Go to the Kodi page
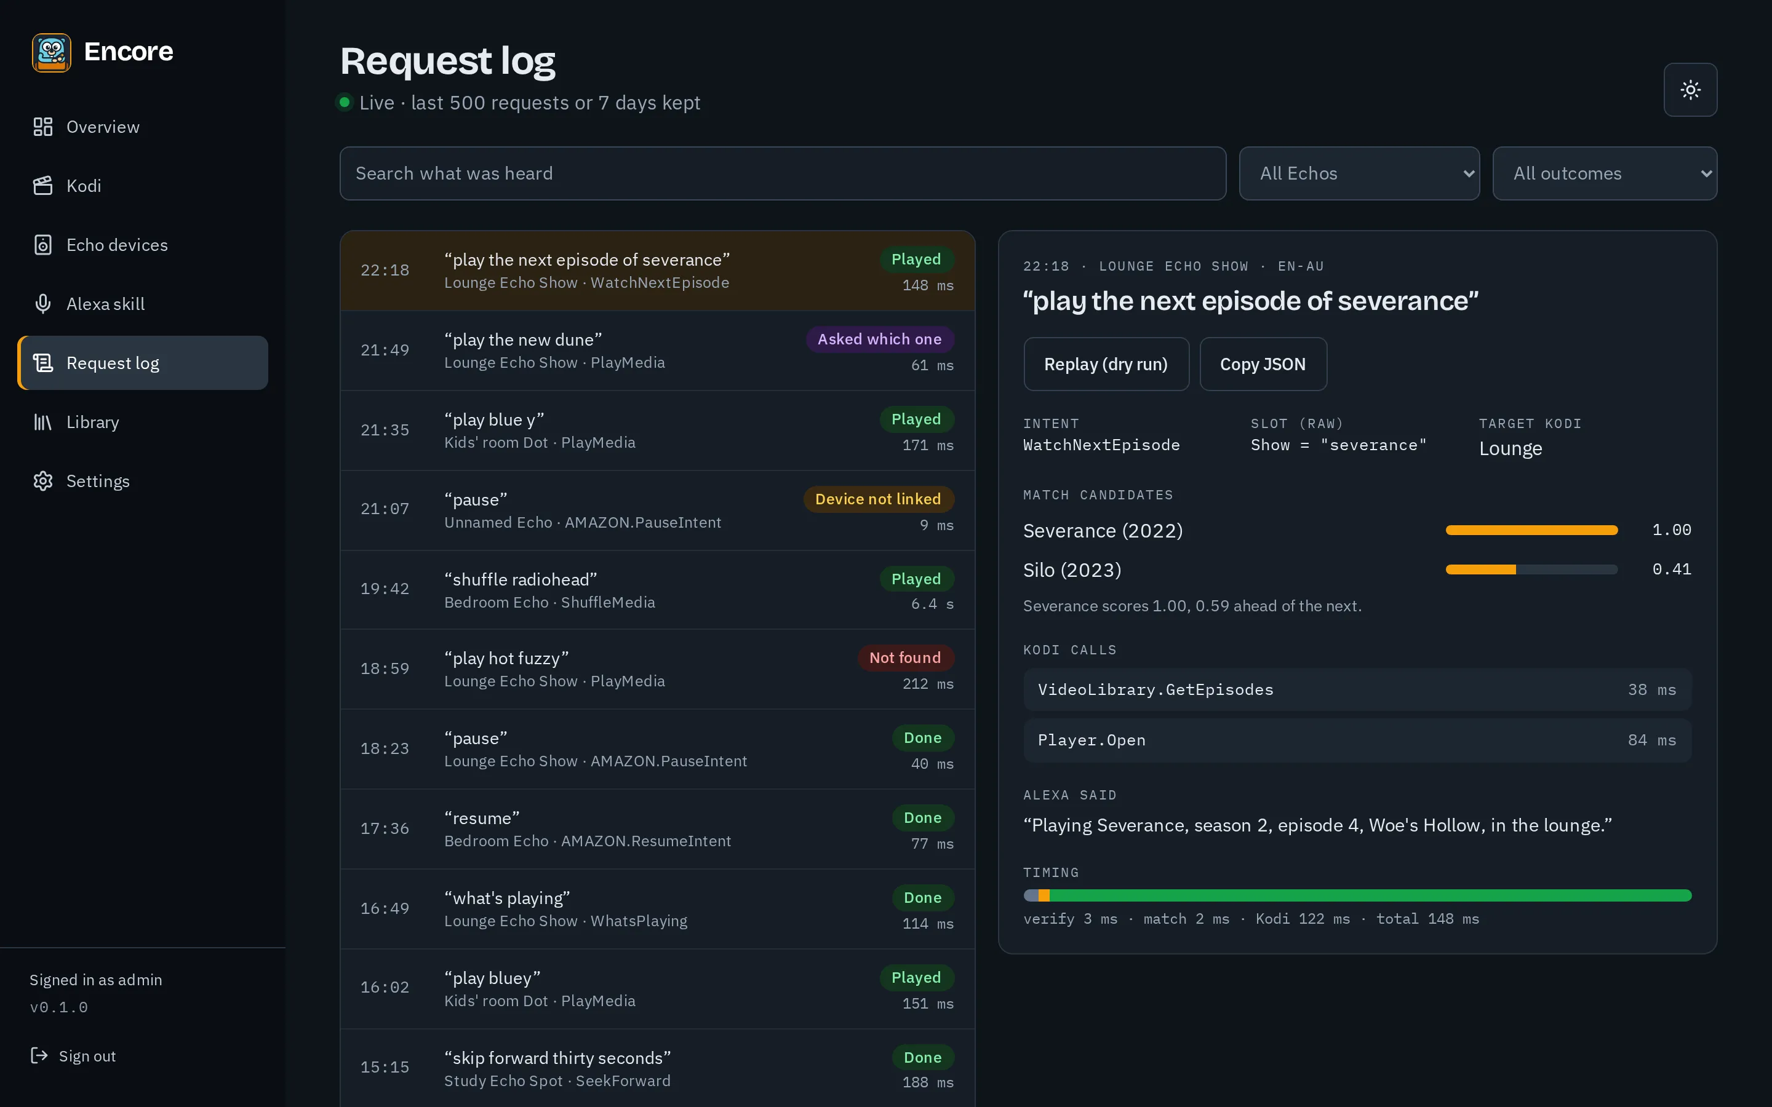Image resolution: width=1772 pixels, height=1107 pixels. (143, 186)
